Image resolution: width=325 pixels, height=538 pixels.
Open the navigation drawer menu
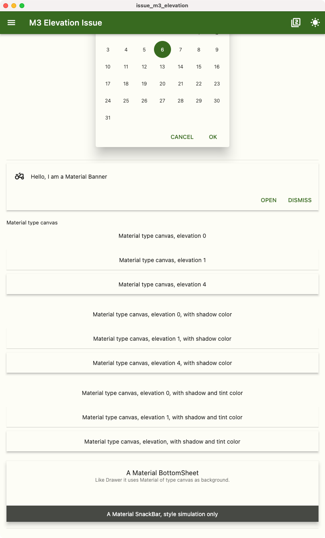(11, 23)
